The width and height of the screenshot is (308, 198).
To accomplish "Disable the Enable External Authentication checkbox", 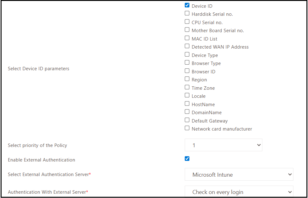I will [187, 159].
